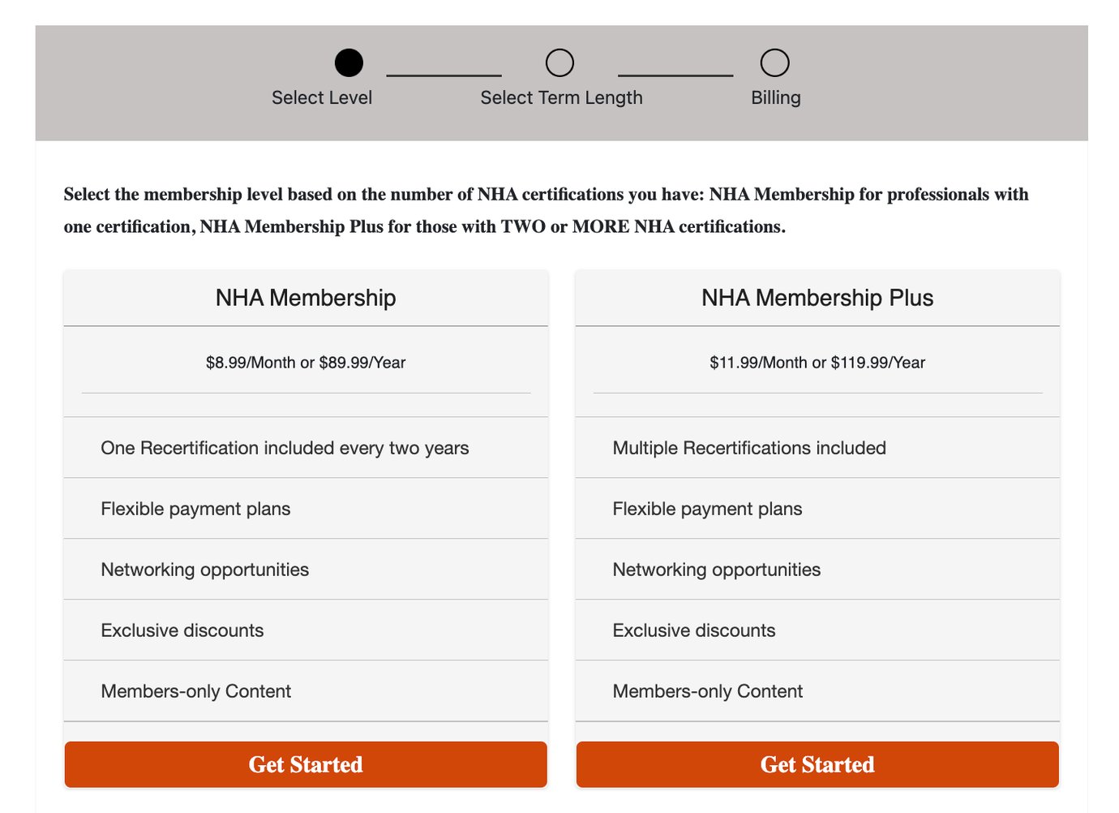Select the NHA Membership card header
This screenshot has height=813, width=1119.
pyautogui.click(x=306, y=298)
